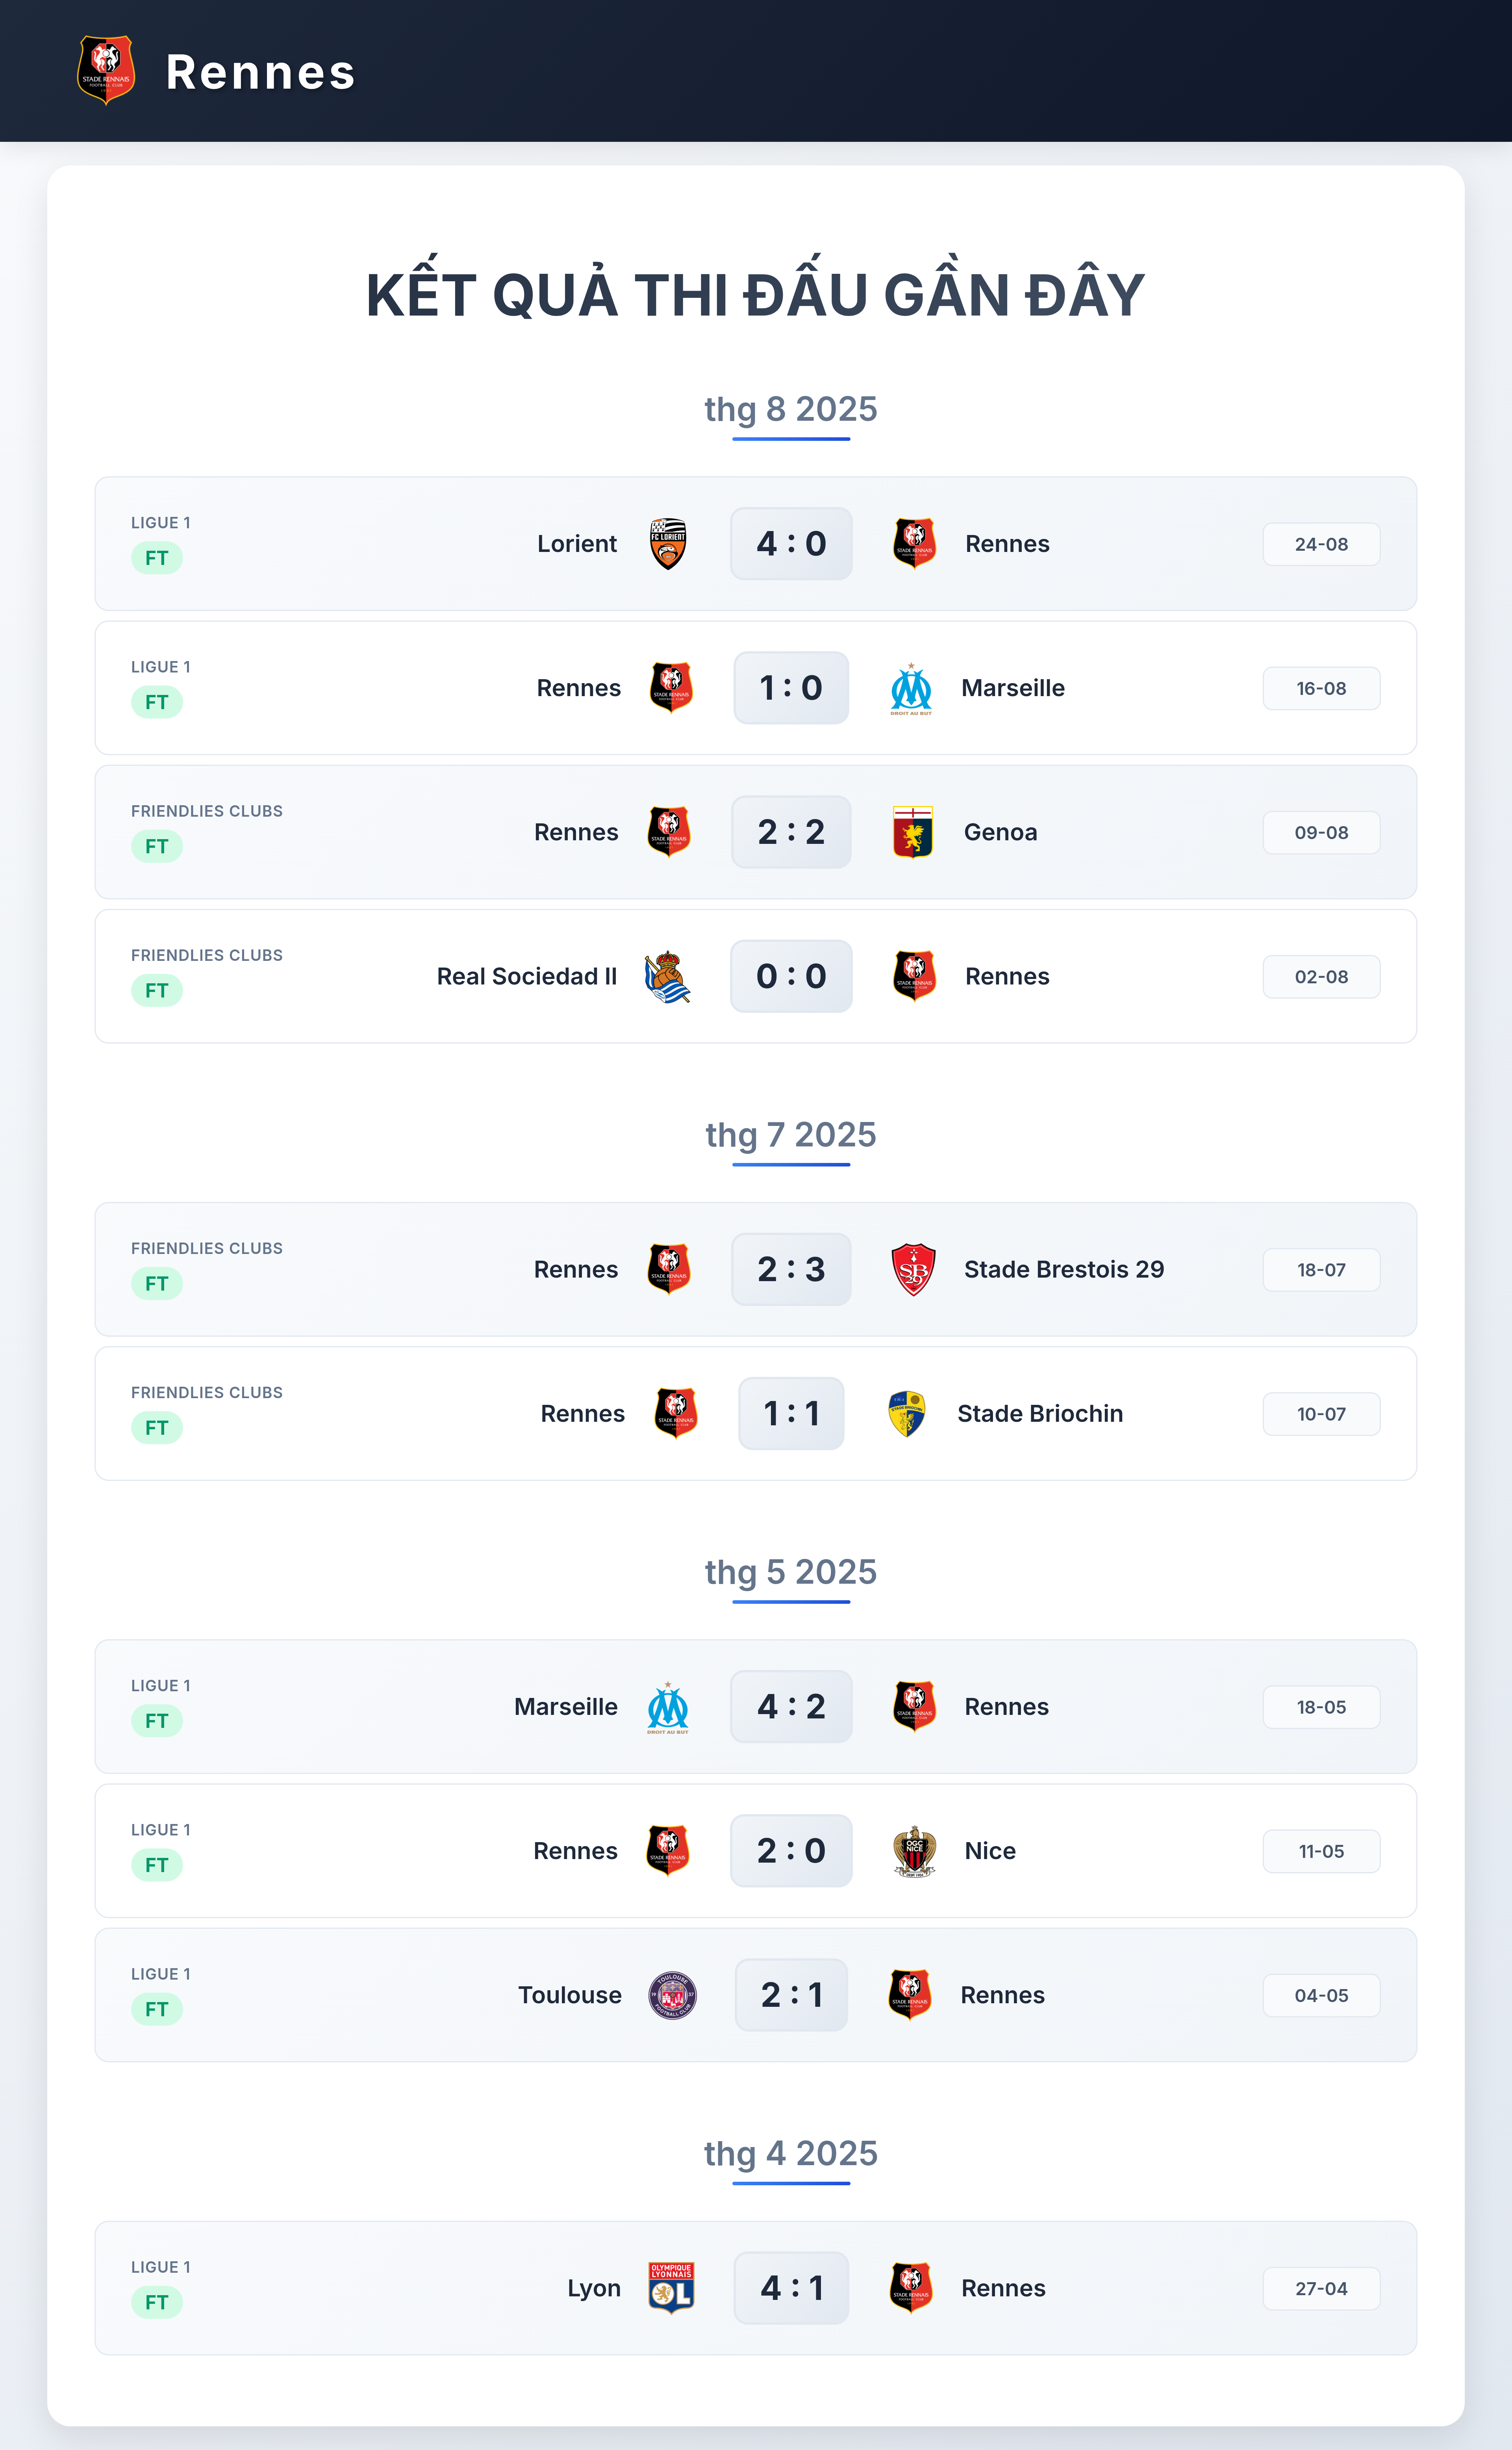Click the Rennes crest in the header

106,71
